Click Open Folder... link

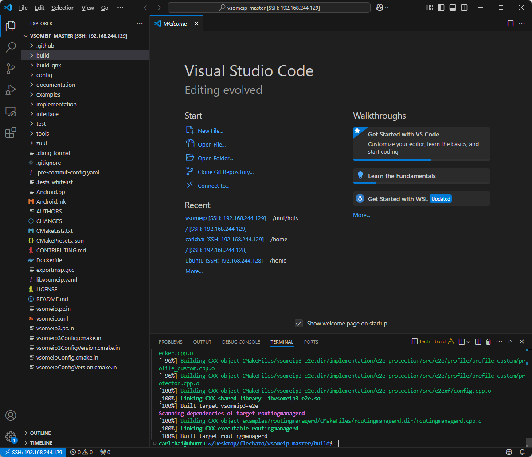(215, 158)
